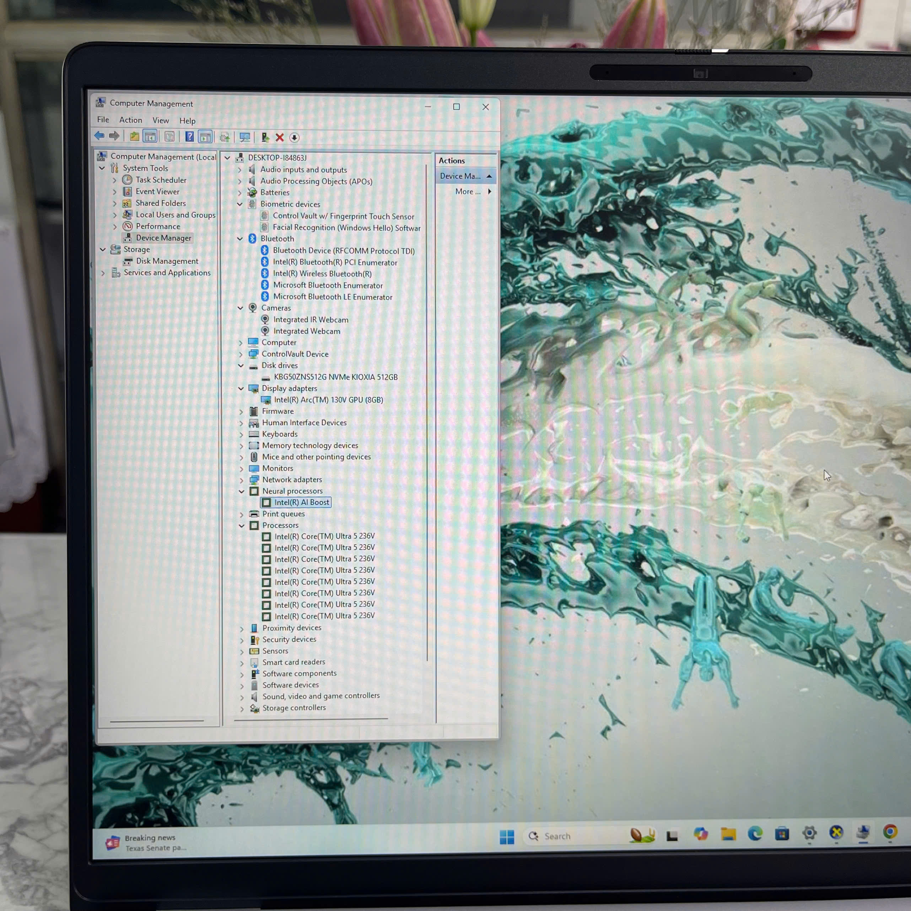This screenshot has height=911, width=911.
Task: Expand the Batteries category
Action: pyautogui.click(x=239, y=193)
